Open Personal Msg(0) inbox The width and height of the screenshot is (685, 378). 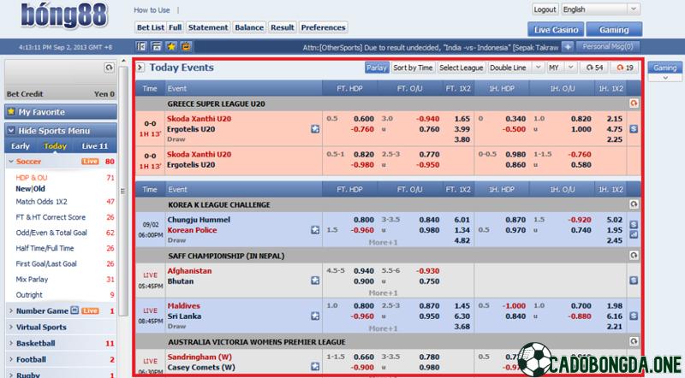coord(607,46)
